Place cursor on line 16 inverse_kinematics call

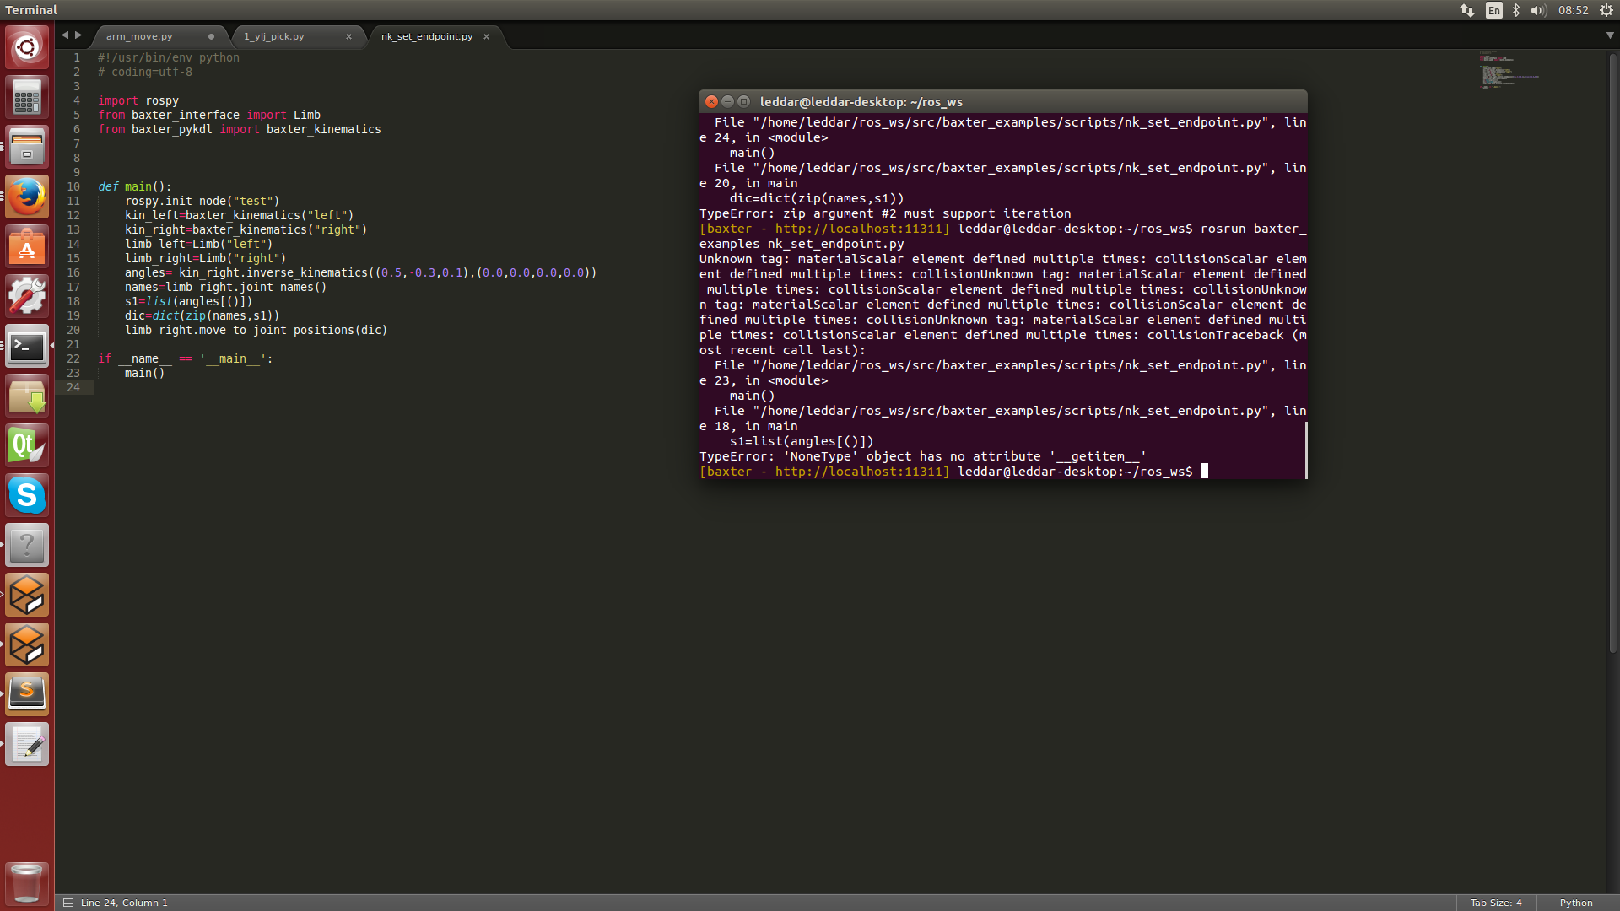tap(360, 272)
